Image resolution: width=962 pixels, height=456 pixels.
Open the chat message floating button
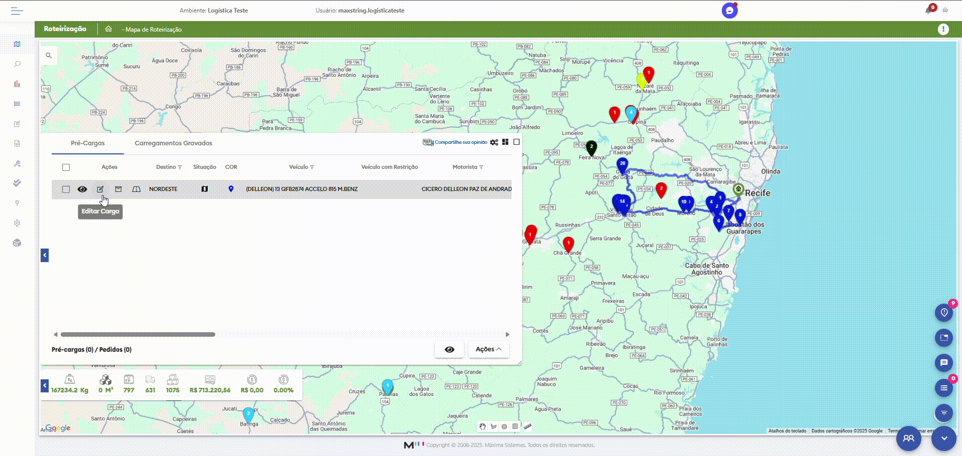[x=943, y=362]
